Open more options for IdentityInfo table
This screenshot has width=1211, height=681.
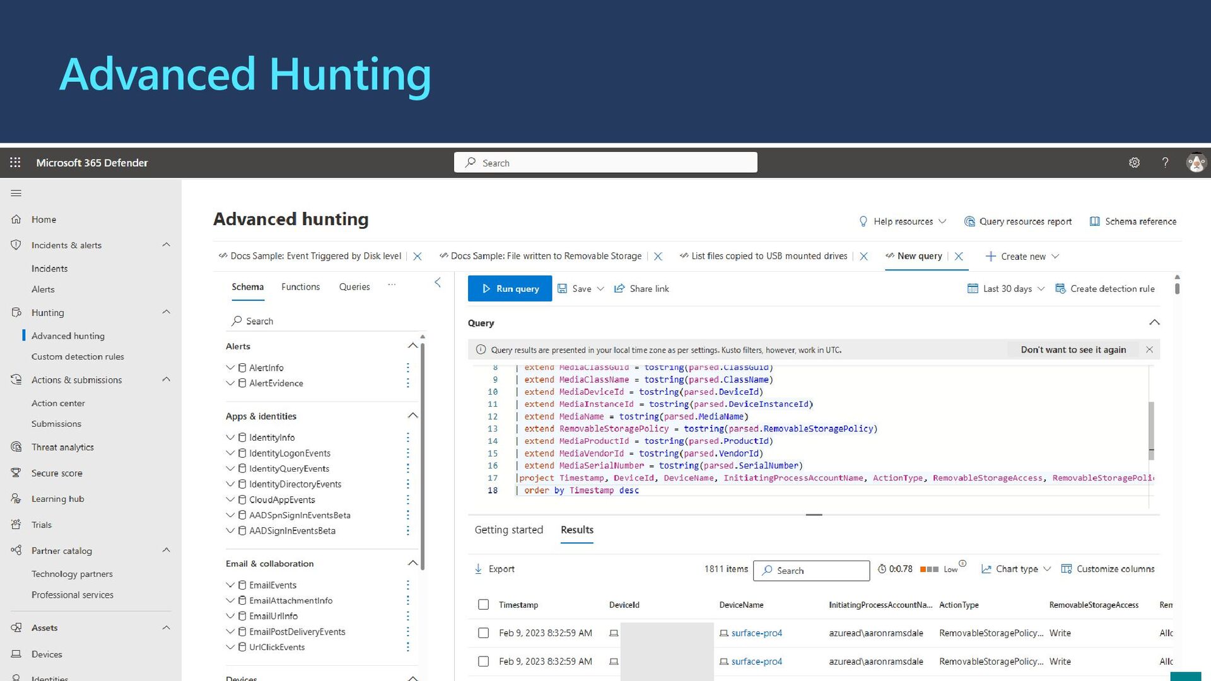[408, 438]
